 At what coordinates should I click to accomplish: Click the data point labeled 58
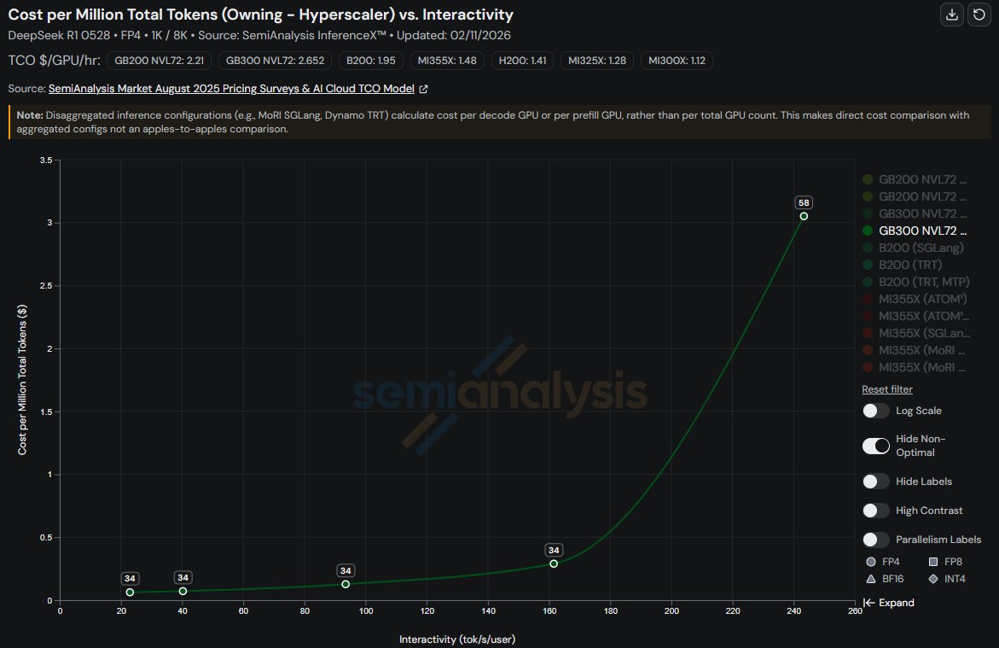coord(805,218)
